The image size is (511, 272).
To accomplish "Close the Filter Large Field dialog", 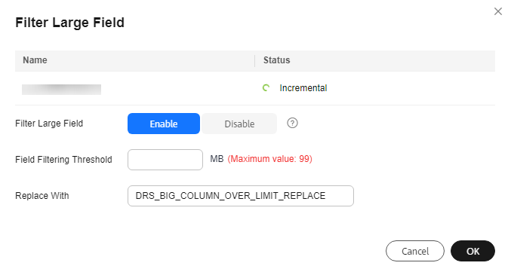I will pos(498,11).
